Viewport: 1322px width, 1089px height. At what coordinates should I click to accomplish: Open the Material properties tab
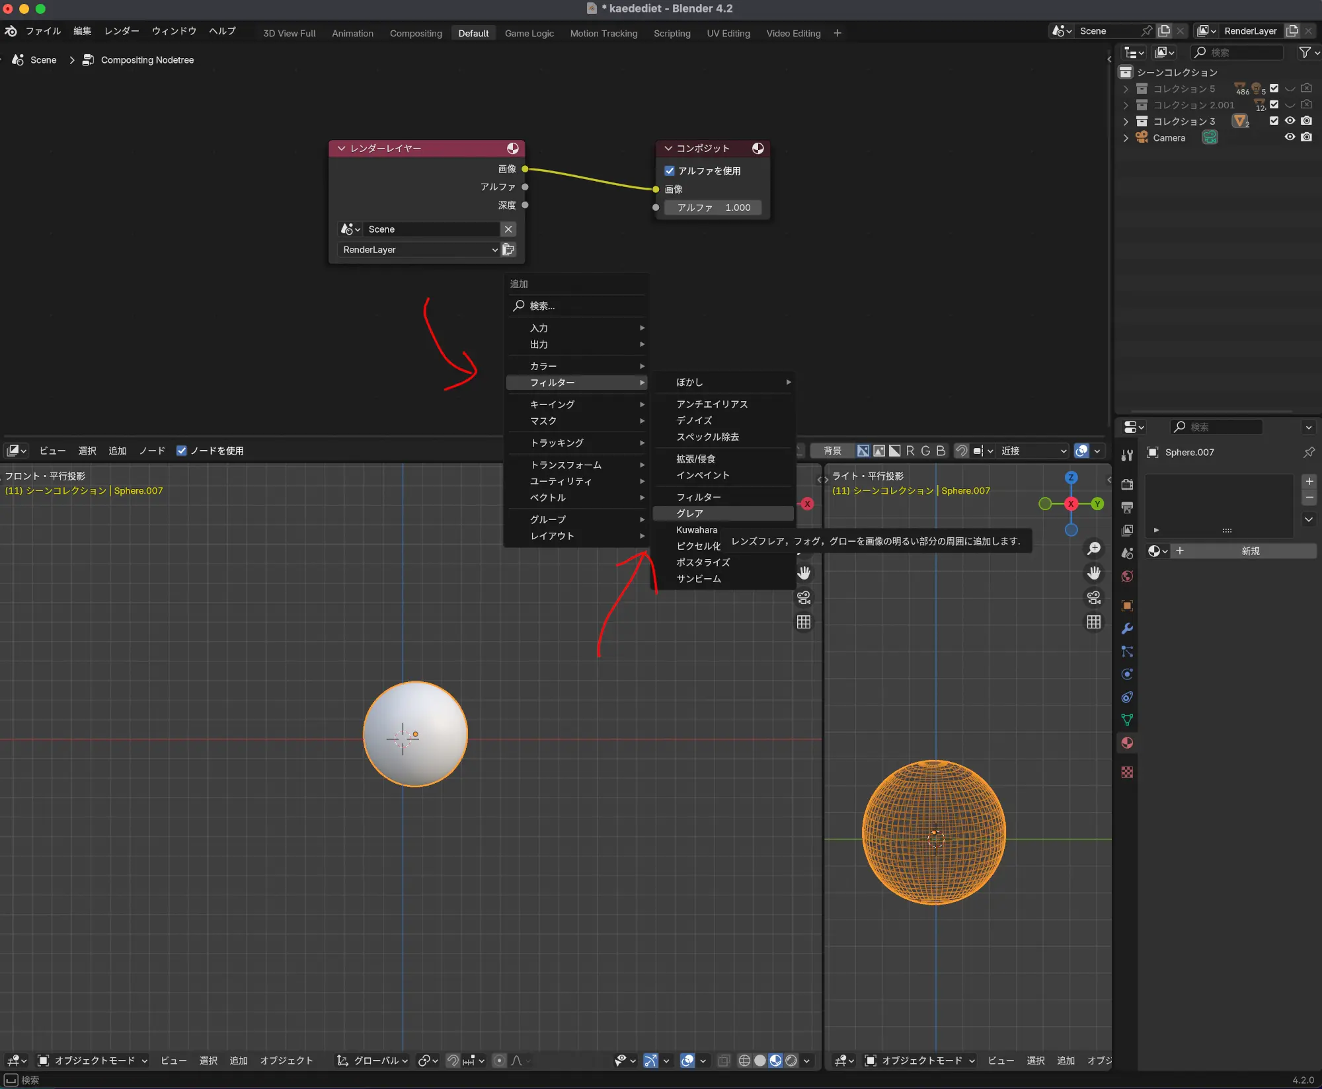[x=1127, y=743]
